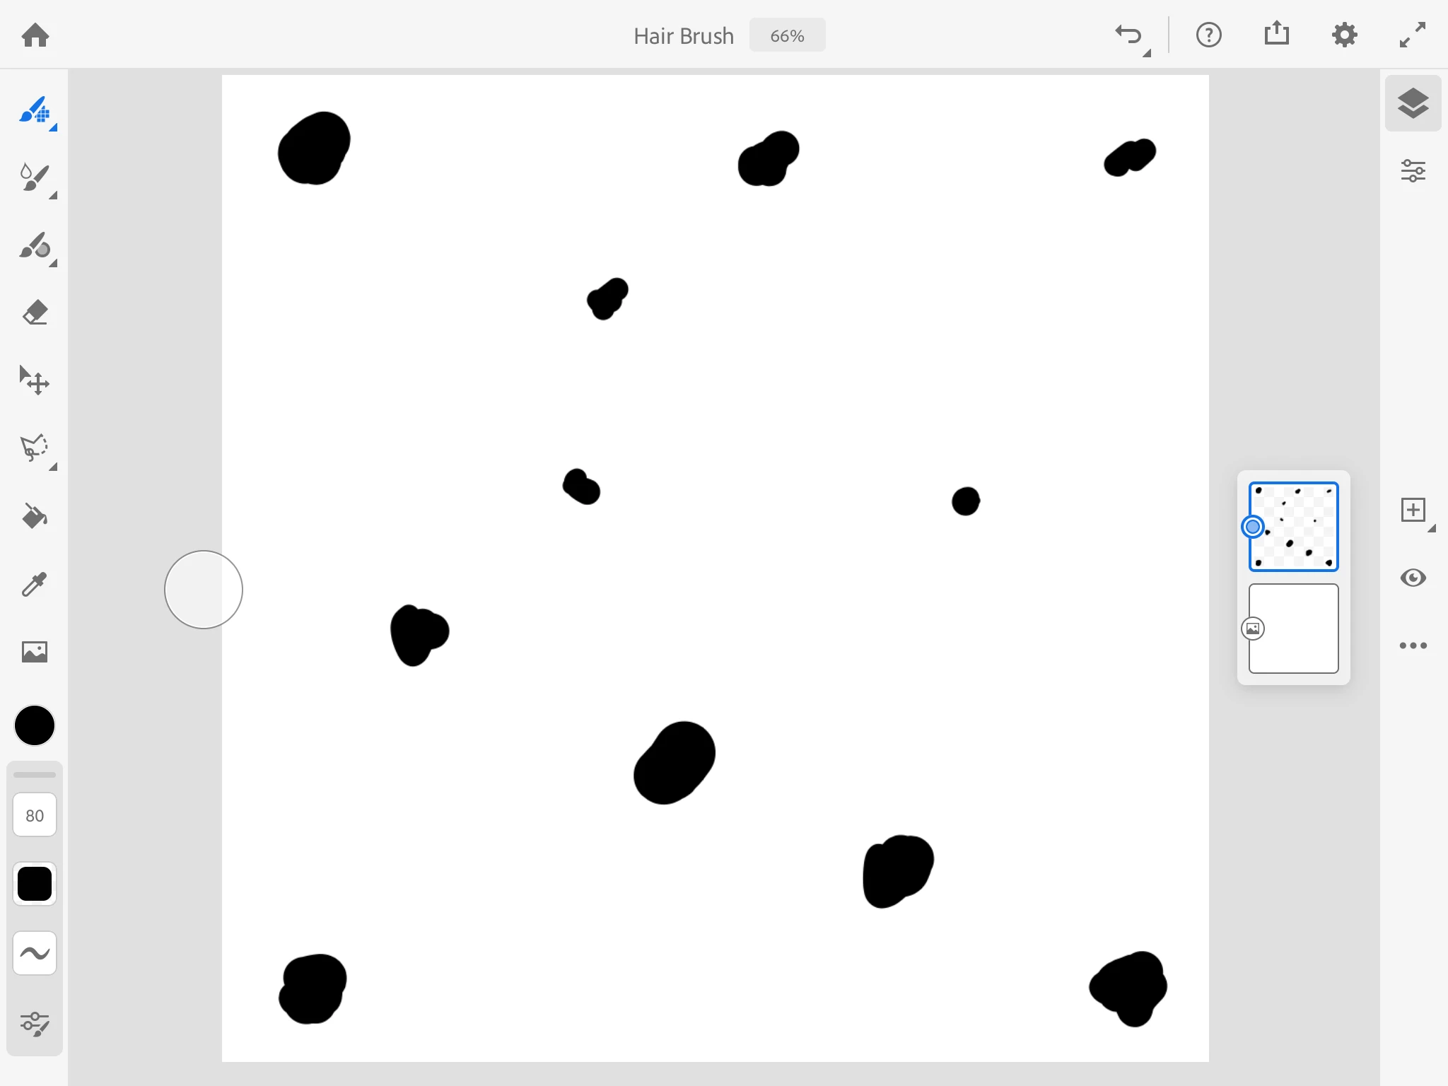Open the Undo history flyout
The width and height of the screenshot is (1448, 1086).
1146,53
